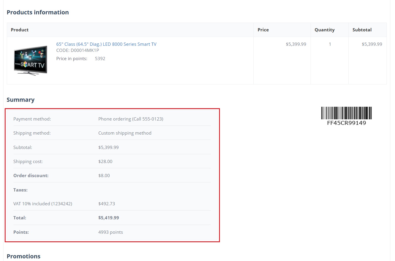Click the VAT 10% included tax label
Viewport: 395px width, 261px height.
tap(43, 204)
